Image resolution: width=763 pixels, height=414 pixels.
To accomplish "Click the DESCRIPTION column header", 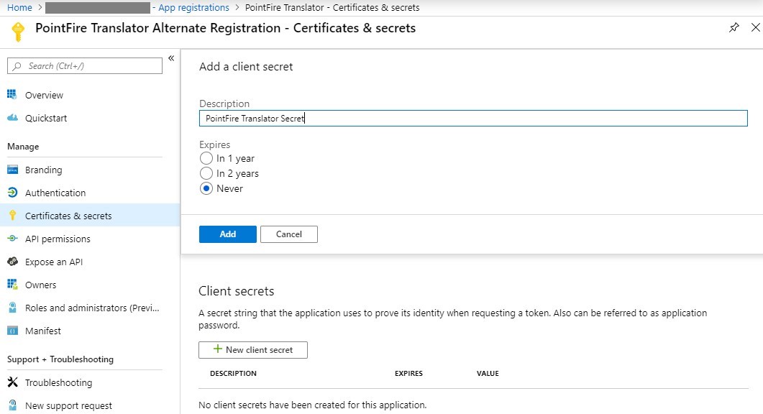I will (233, 373).
